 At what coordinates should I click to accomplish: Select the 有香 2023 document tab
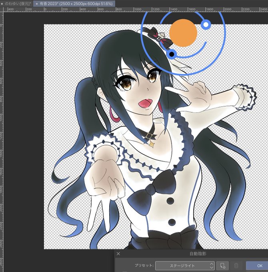[x=74, y=4]
